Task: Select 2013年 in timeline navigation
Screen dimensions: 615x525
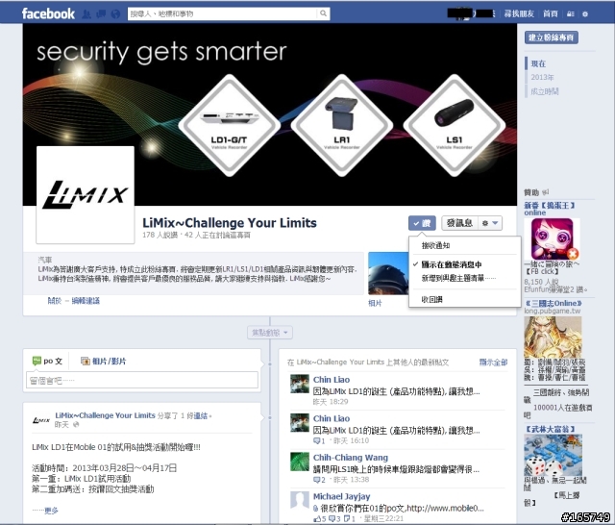Action: click(x=542, y=77)
